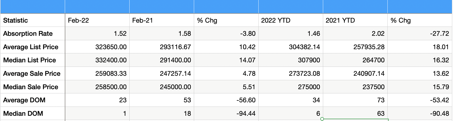Select the Median List Price row label
The width and height of the screenshot is (453, 121).
tap(33, 60)
